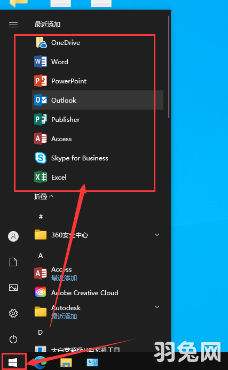Open the Documents icon in the sidebar
Screen dimensions: 228x370
point(13,262)
